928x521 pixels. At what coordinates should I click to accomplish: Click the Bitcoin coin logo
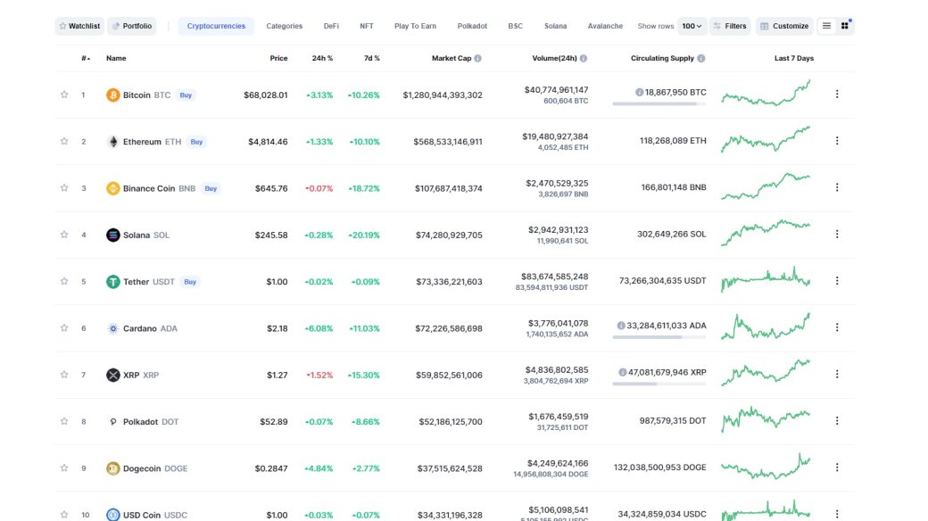click(x=113, y=95)
